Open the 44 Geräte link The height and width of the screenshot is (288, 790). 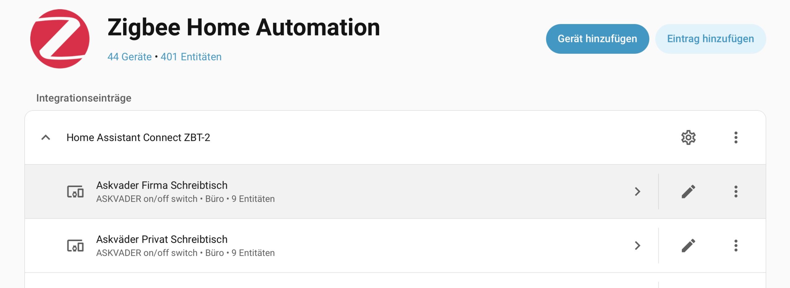tap(129, 57)
